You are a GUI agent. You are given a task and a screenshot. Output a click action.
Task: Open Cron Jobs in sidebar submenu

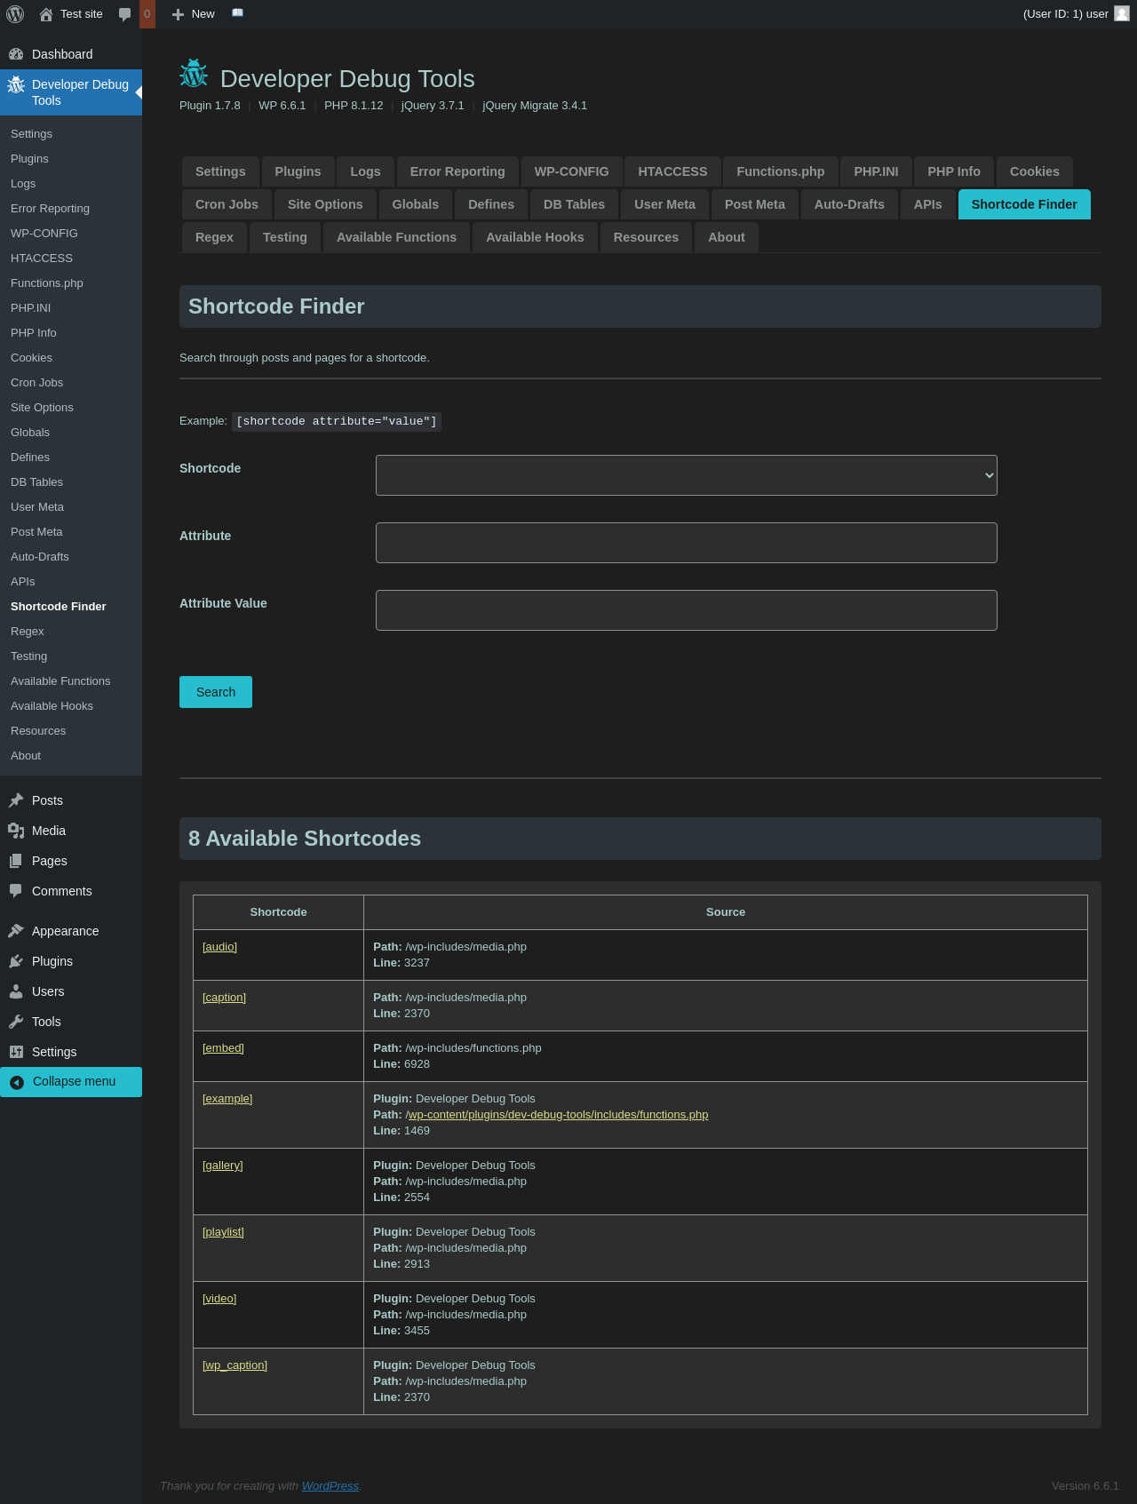(37, 383)
